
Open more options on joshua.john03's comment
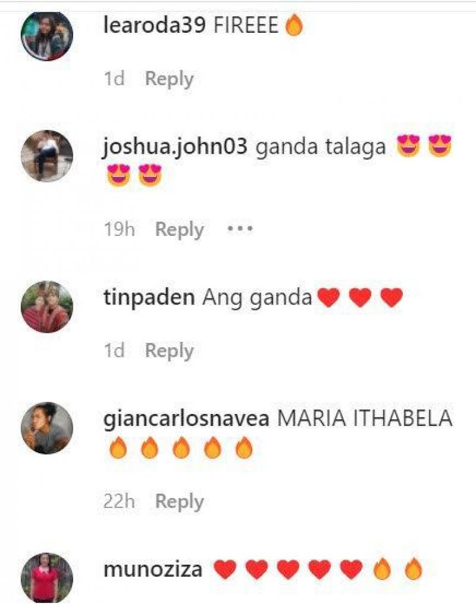240,229
